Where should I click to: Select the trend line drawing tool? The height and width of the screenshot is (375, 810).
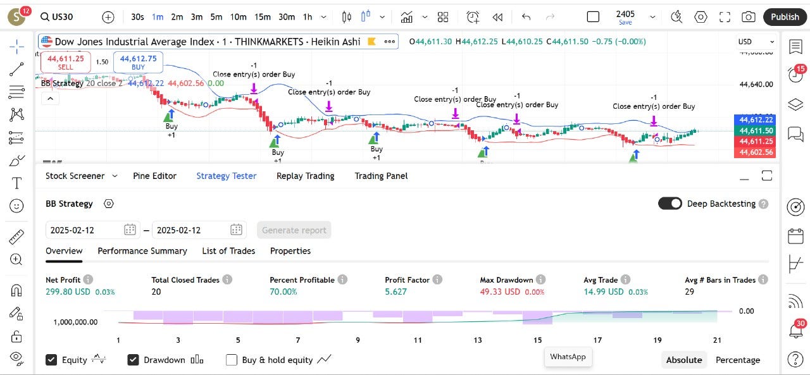[x=17, y=69]
